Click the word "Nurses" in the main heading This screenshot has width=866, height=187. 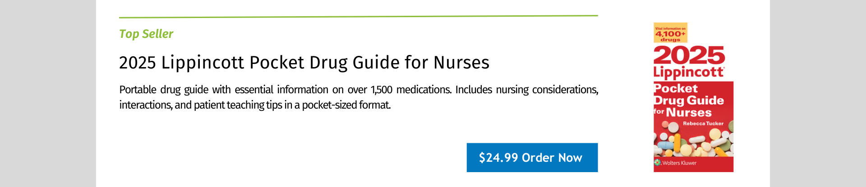[461, 62]
